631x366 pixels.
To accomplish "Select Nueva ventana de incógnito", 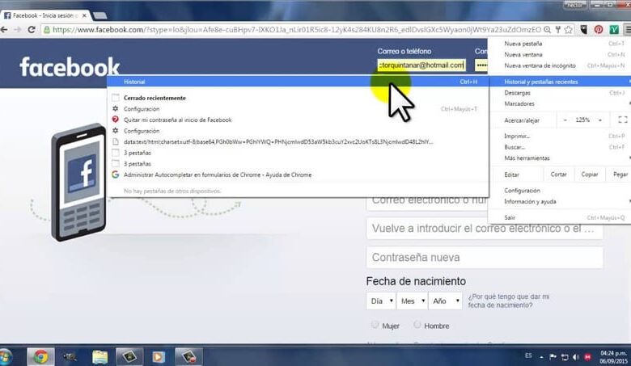I will (x=559, y=65).
